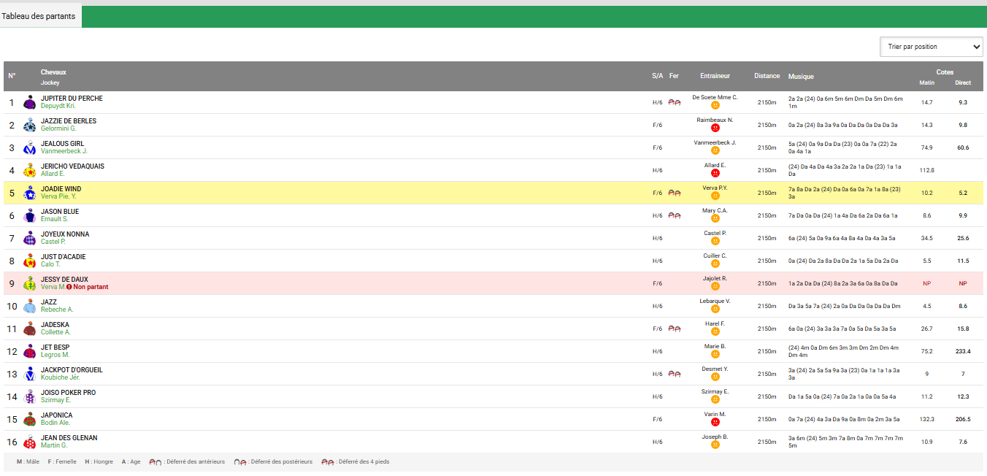The height and width of the screenshot is (476, 987).
Task: Open the Trier par position dropdown
Action: pos(931,47)
